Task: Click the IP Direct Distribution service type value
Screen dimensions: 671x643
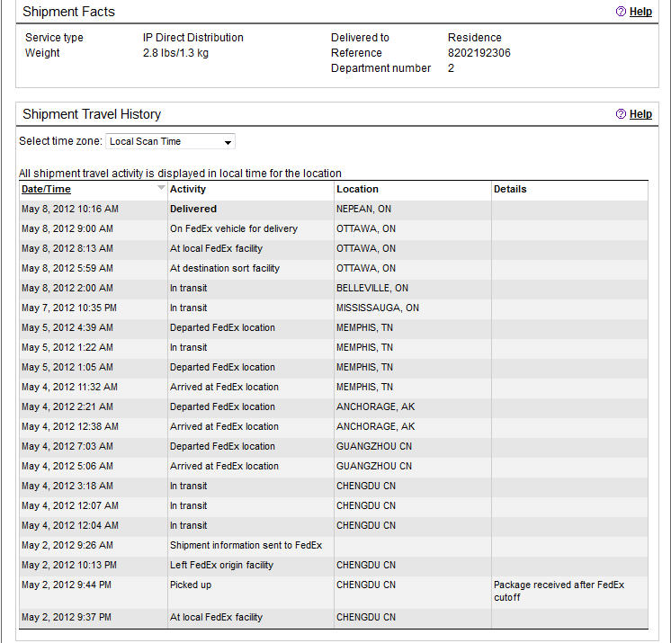Action: [x=192, y=38]
